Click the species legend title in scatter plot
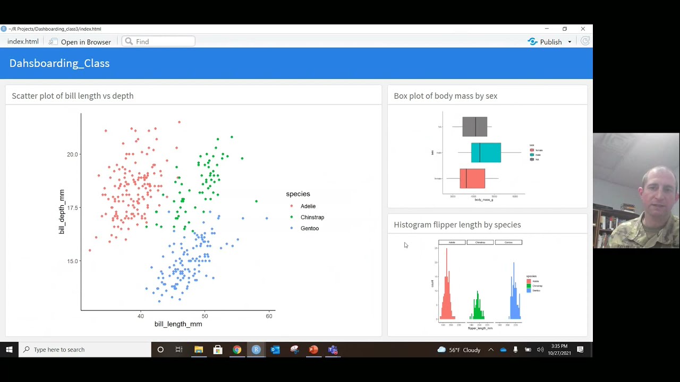Screen dimensions: 680x382 pyautogui.click(x=298, y=194)
